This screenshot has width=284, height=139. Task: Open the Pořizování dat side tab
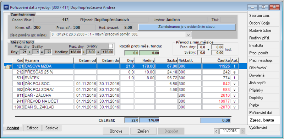click(264, 112)
